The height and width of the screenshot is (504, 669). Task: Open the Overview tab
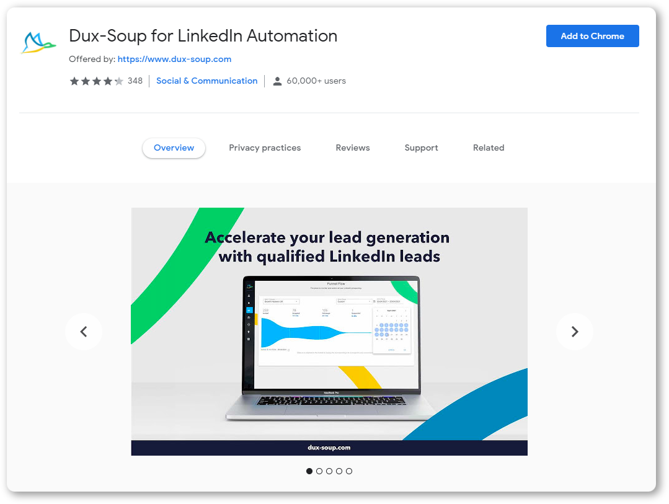pyautogui.click(x=174, y=148)
